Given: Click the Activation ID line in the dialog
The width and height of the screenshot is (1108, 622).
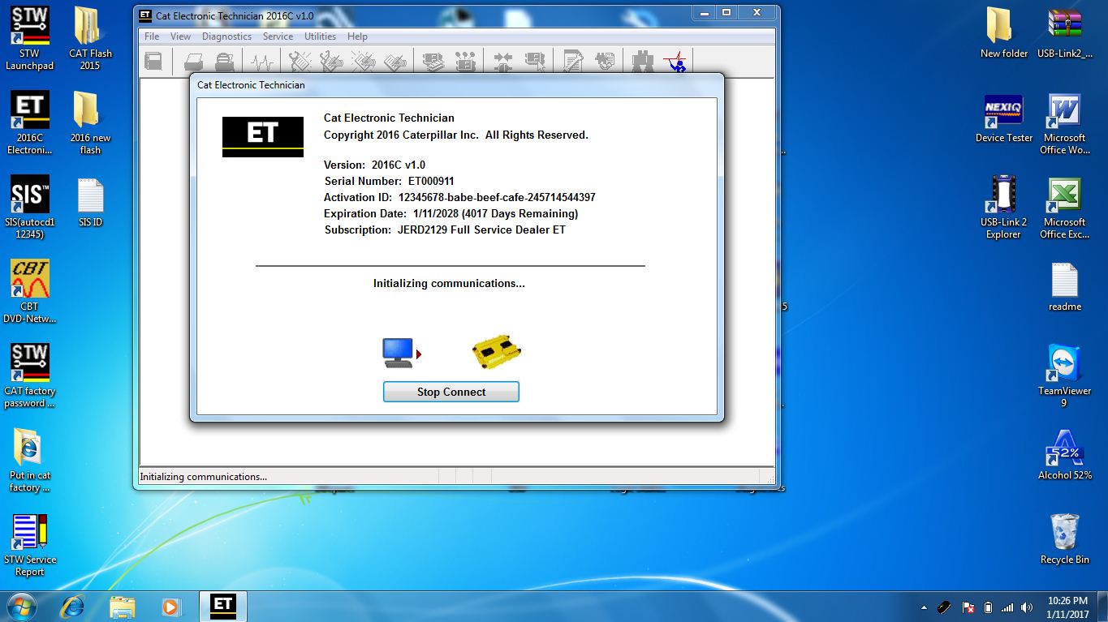Looking at the screenshot, I should click(x=459, y=198).
